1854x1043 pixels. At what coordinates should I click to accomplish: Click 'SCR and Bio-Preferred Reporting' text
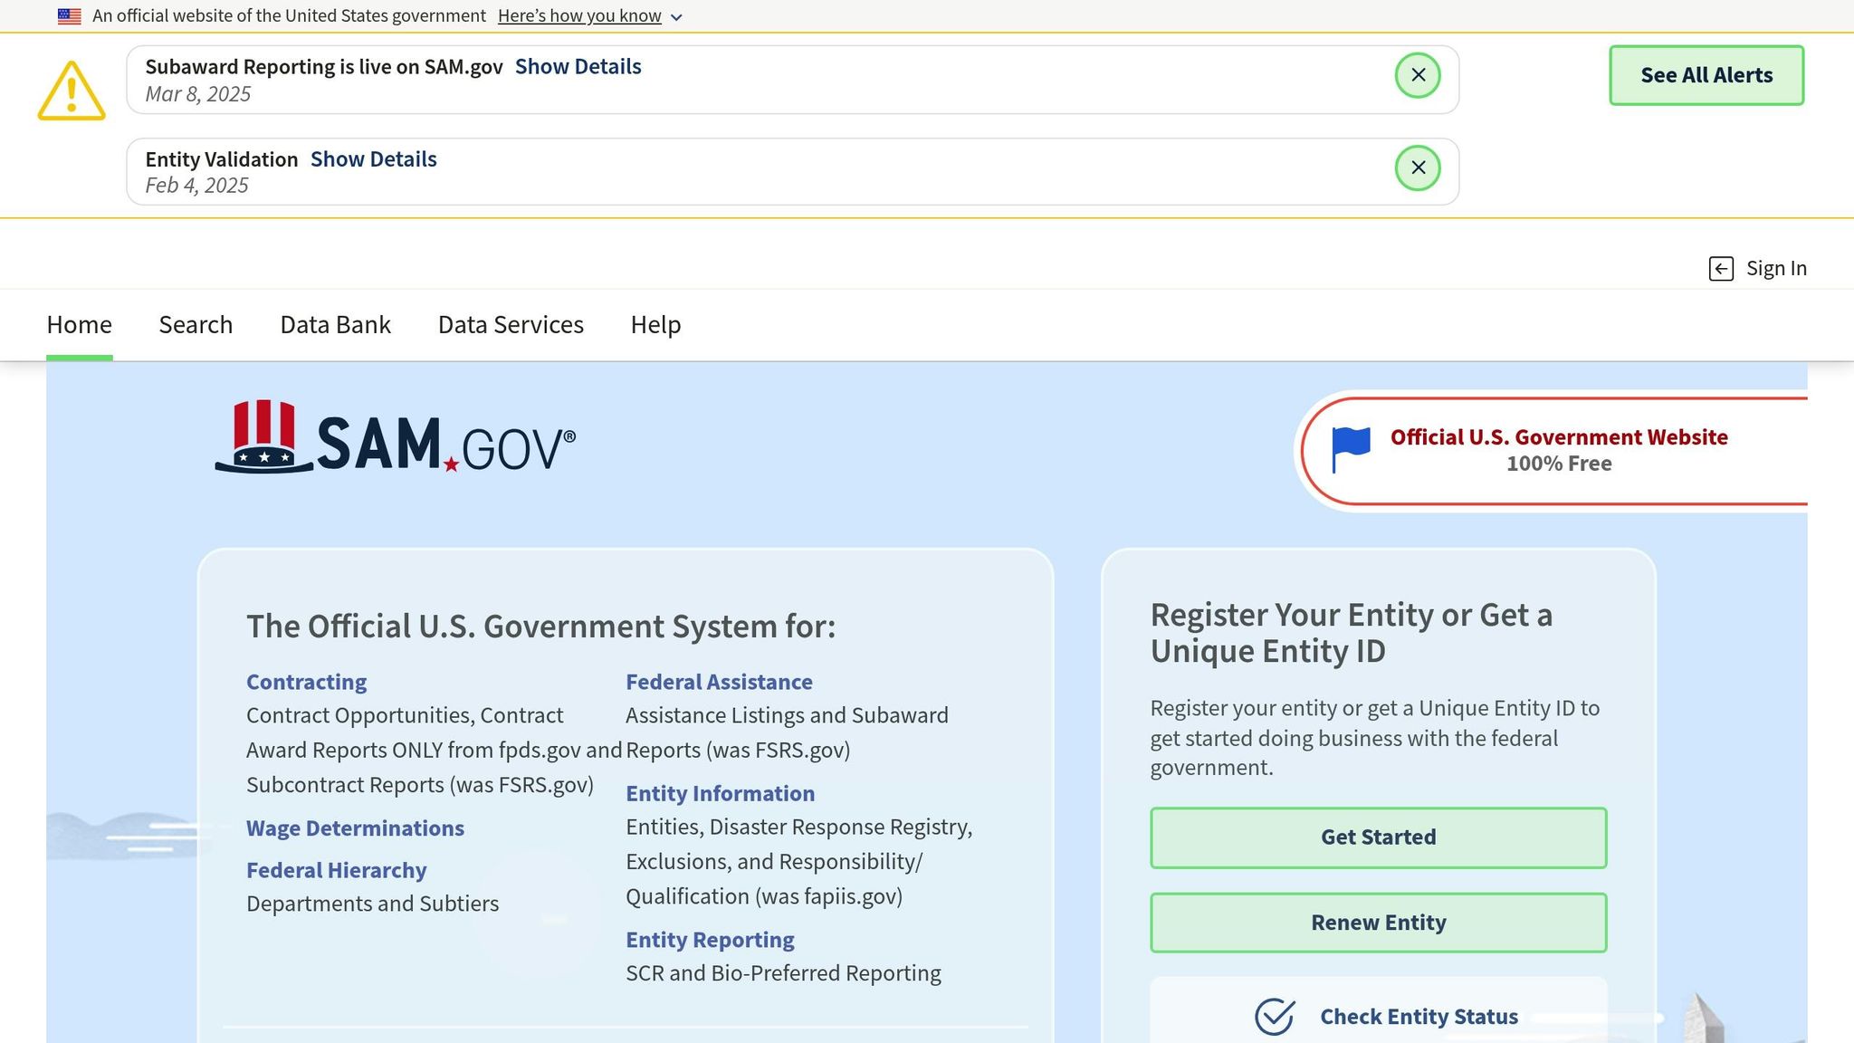[783, 974]
